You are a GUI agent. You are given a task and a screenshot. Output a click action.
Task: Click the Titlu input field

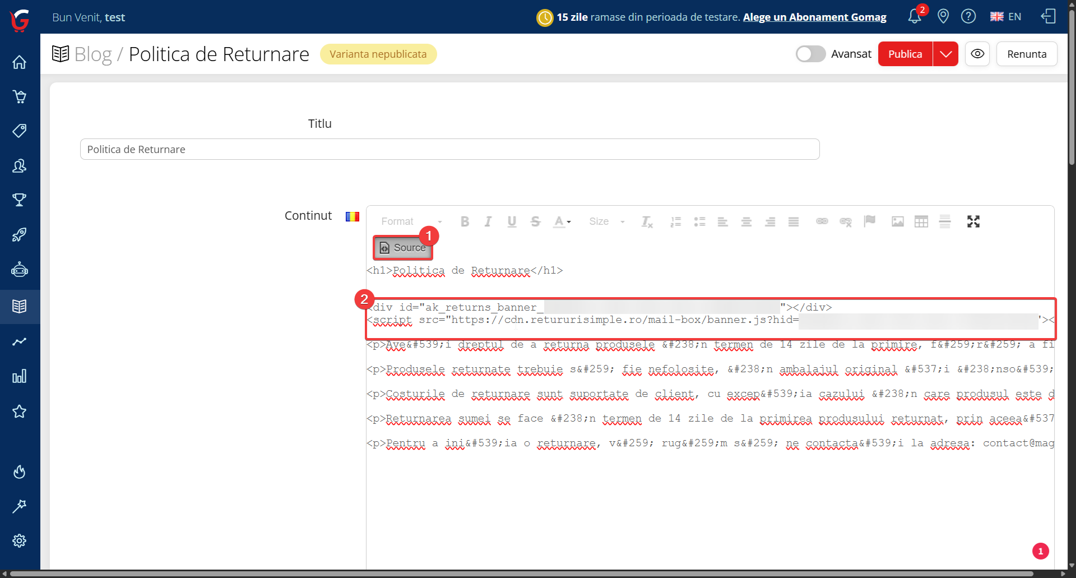click(x=449, y=149)
